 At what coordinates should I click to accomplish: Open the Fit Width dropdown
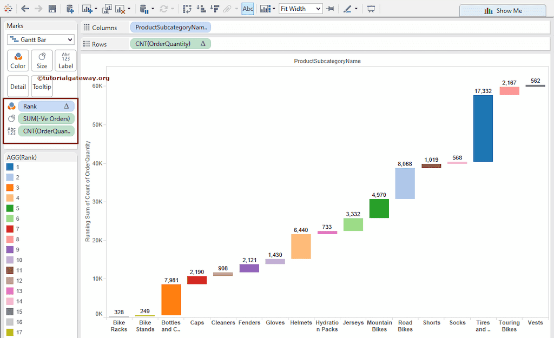click(x=300, y=9)
